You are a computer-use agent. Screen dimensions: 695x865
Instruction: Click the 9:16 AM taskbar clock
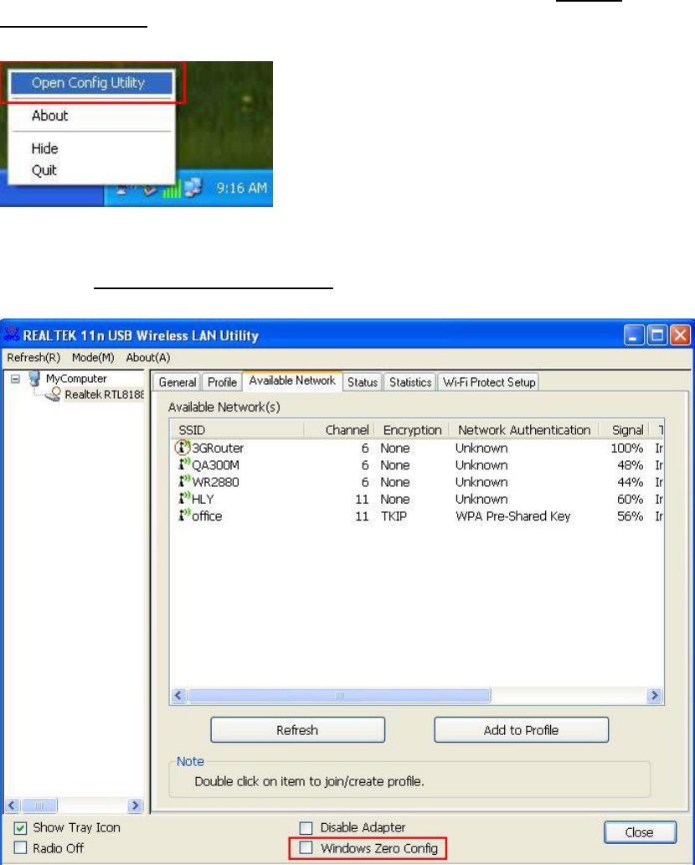[x=241, y=188]
